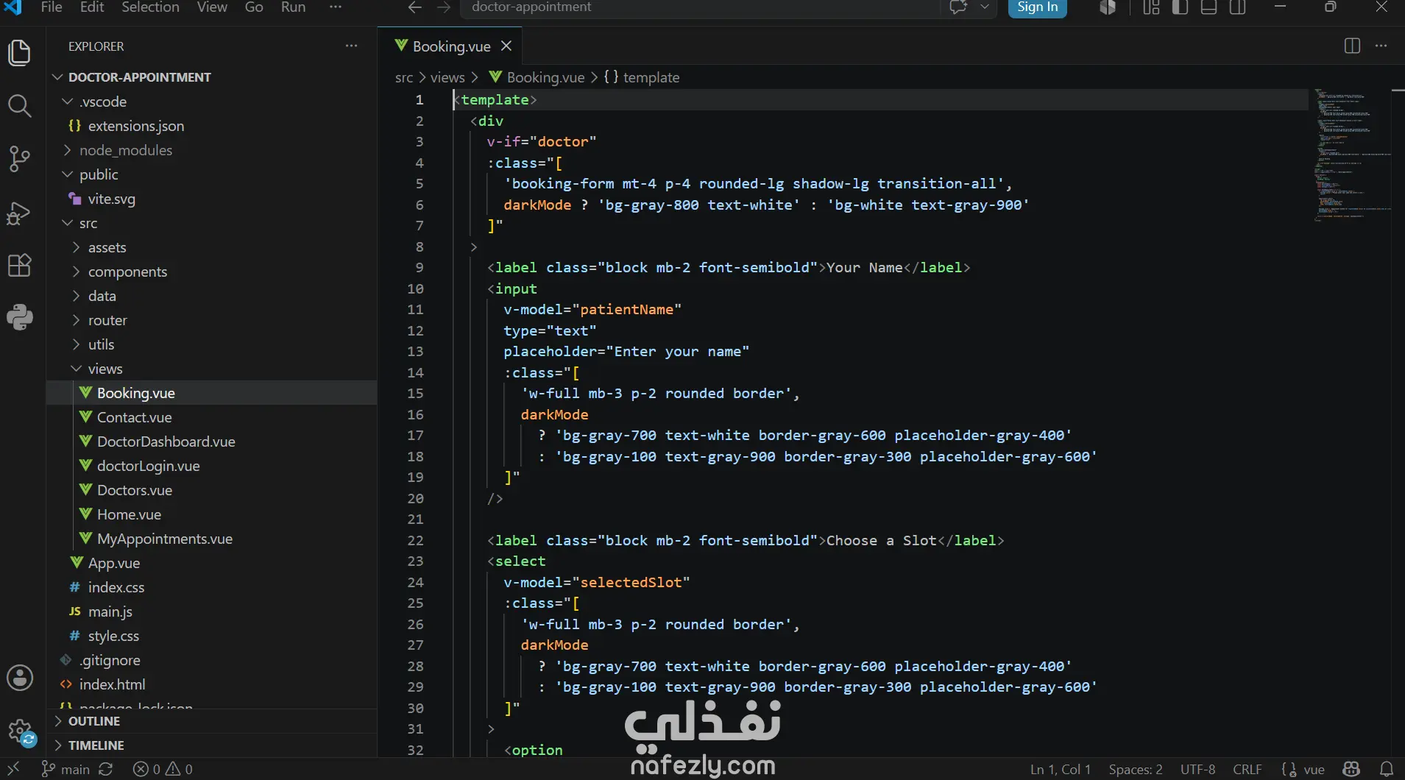Go forward with the navigation arrow

coord(443,7)
